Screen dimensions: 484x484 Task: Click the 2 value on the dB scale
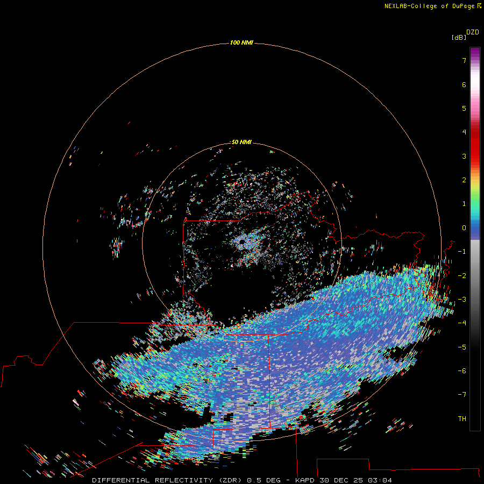[x=464, y=180]
